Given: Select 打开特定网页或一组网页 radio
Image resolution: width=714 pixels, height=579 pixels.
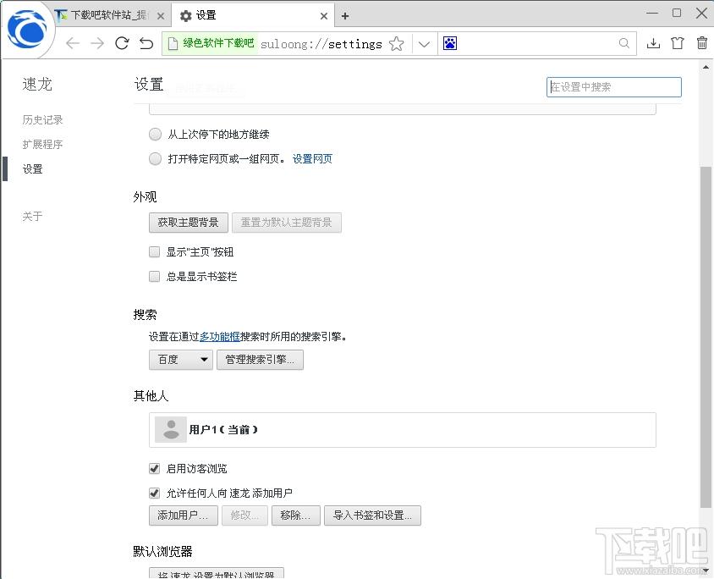Looking at the screenshot, I should pyautogui.click(x=156, y=158).
